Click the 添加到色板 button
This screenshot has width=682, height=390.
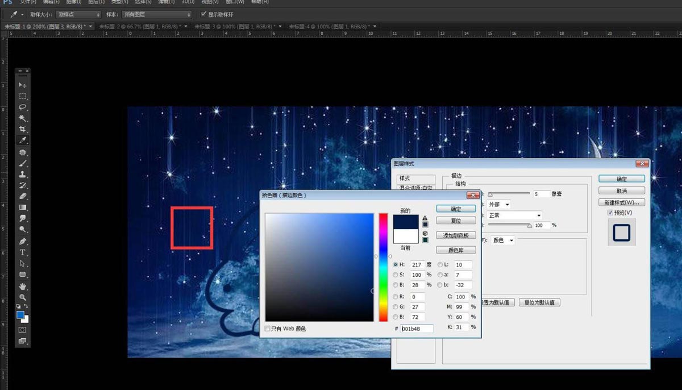click(x=456, y=235)
